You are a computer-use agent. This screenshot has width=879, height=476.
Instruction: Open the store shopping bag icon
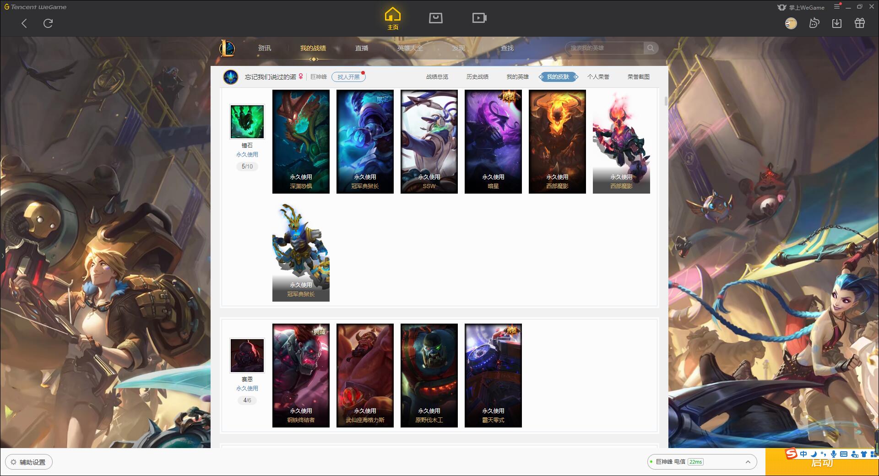click(435, 18)
